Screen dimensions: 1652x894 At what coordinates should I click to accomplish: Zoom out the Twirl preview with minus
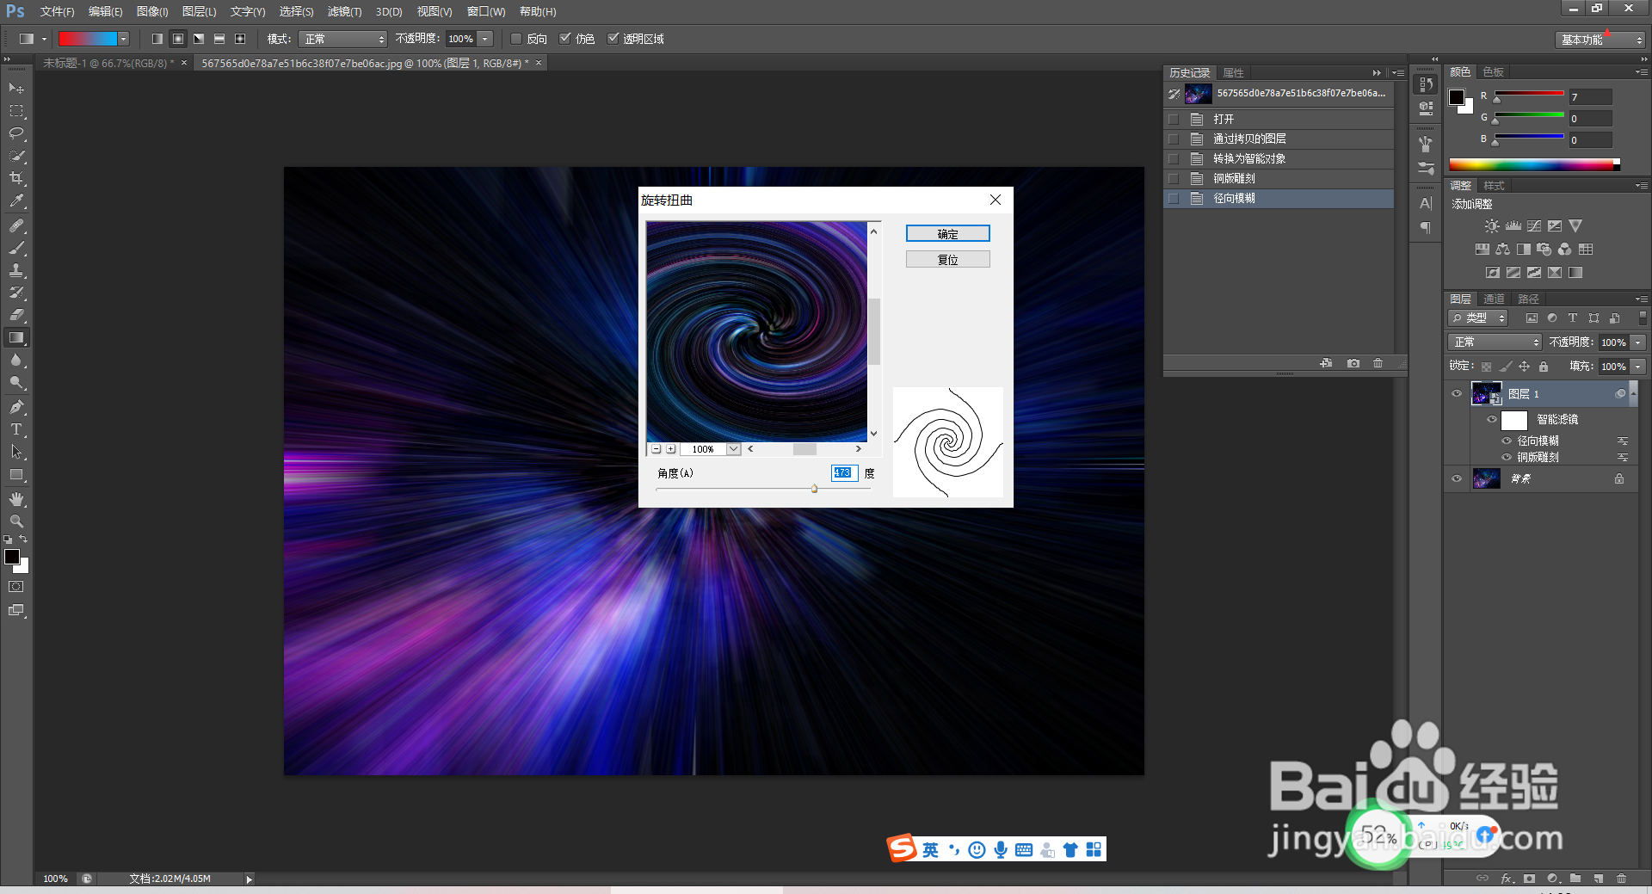[x=656, y=449]
